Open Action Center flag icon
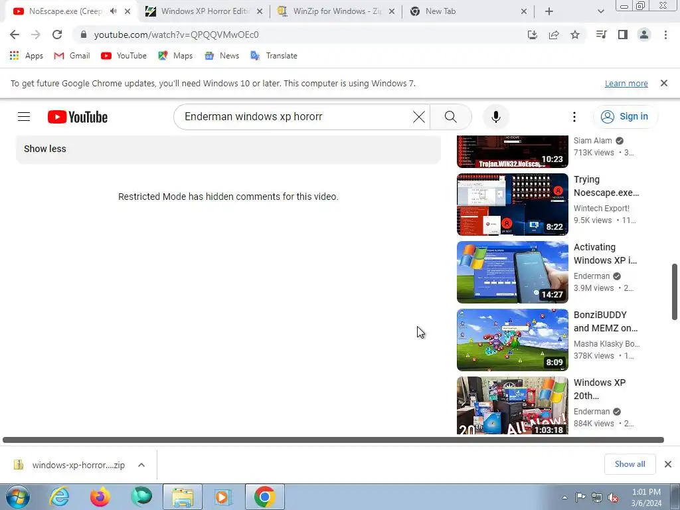Screen dimensions: 680x510 point(580,497)
